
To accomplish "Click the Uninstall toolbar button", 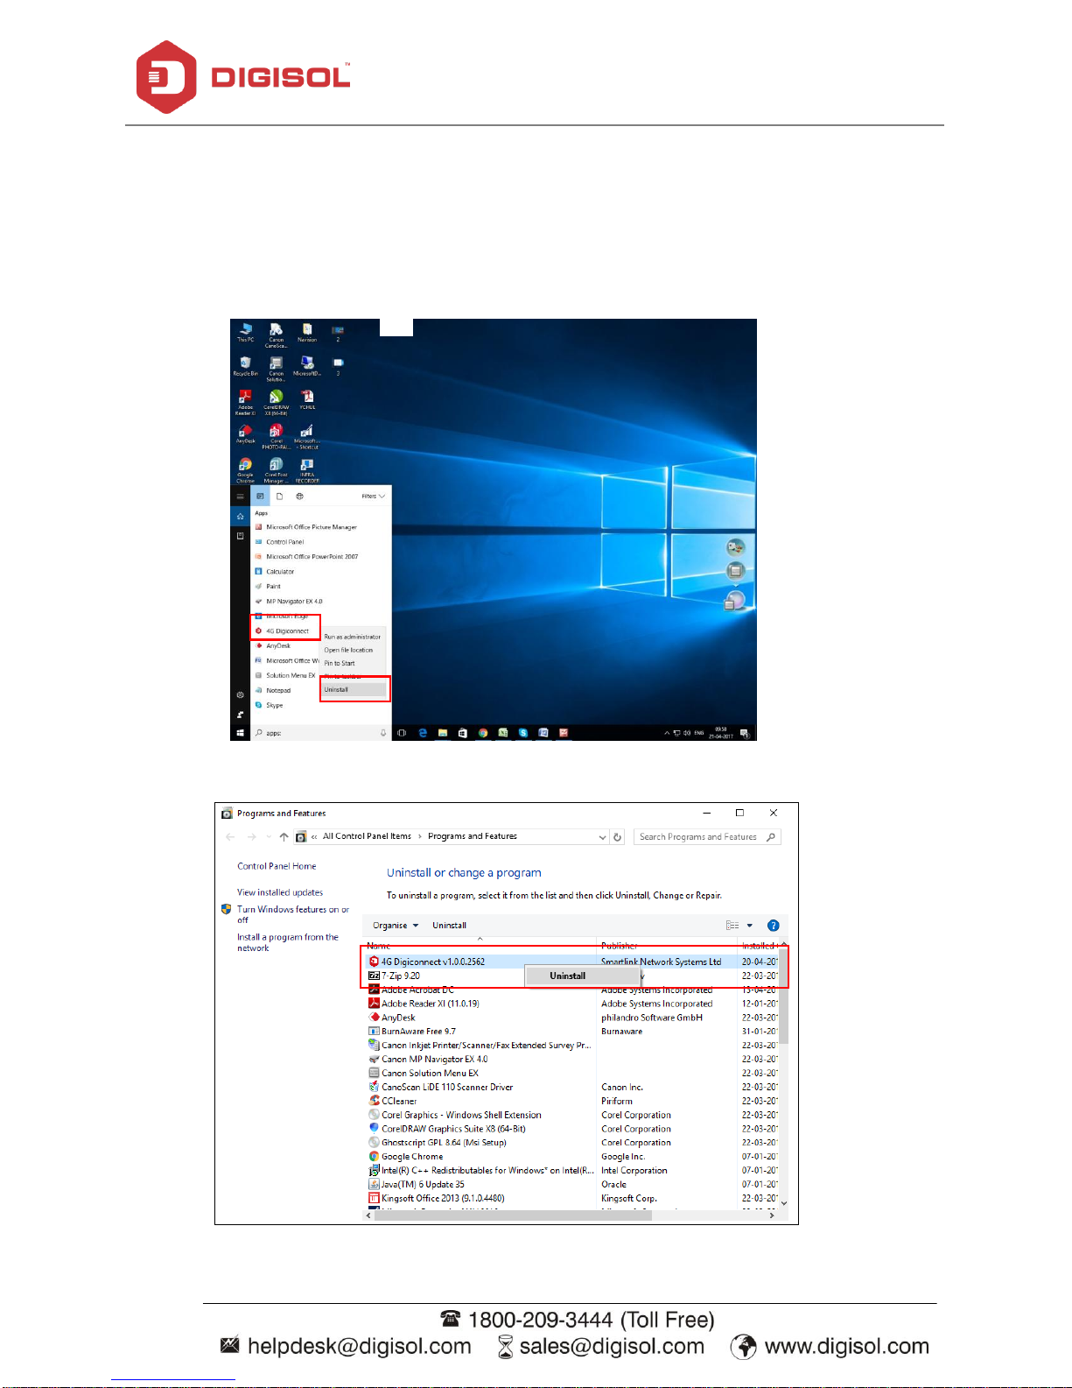I will coord(450,926).
